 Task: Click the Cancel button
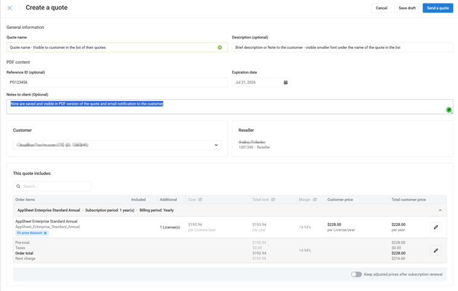coord(381,8)
